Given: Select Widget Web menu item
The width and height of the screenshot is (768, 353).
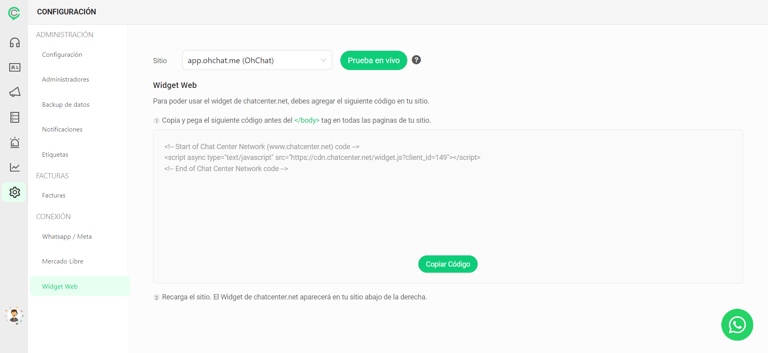Looking at the screenshot, I should [x=80, y=286].
